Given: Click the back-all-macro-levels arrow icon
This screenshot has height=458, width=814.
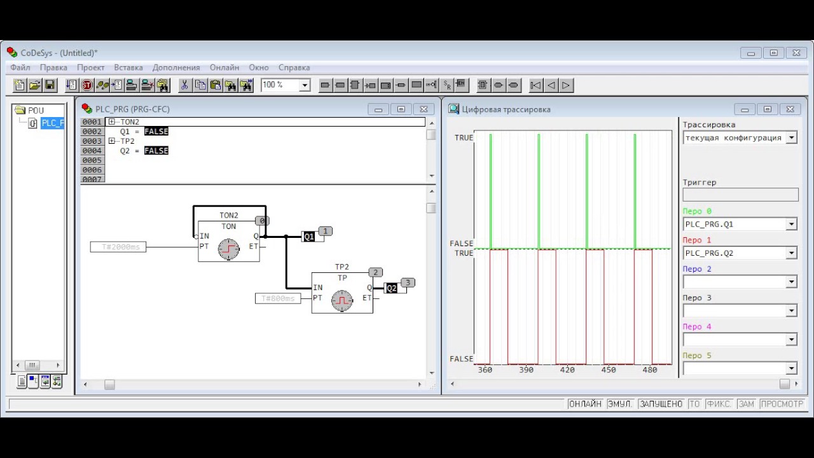Looking at the screenshot, I should coord(536,85).
